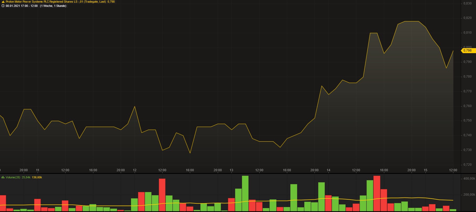Viewport: 476px width, 212px height.
Task: Click the 0,750 price axis label
Action: pyautogui.click(x=467, y=120)
